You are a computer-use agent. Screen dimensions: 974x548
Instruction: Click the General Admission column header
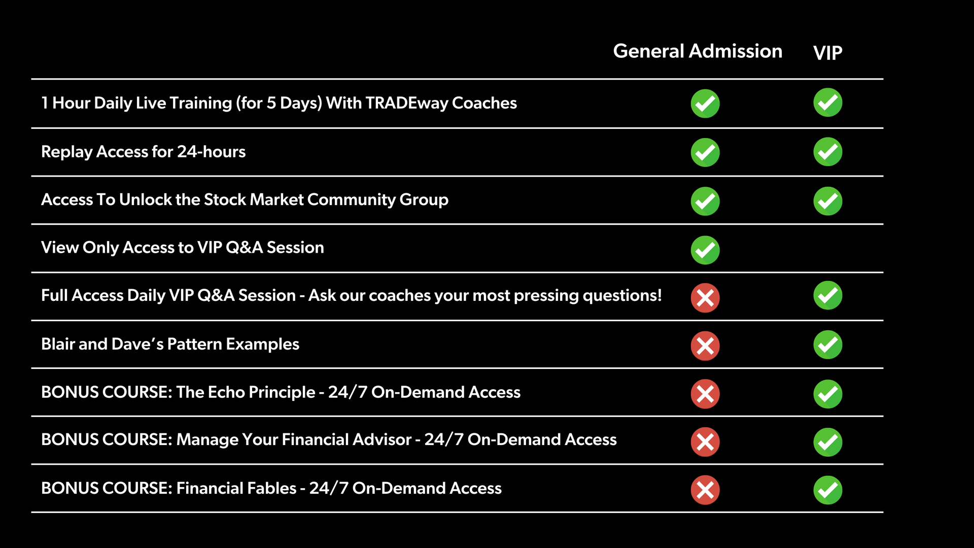coord(698,51)
